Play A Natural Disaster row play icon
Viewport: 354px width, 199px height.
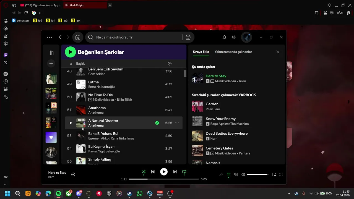click(71, 123)
